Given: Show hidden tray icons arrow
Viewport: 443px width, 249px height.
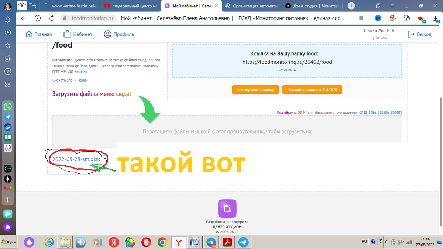Looking at the screenshot, I should (x=386, y=242).
